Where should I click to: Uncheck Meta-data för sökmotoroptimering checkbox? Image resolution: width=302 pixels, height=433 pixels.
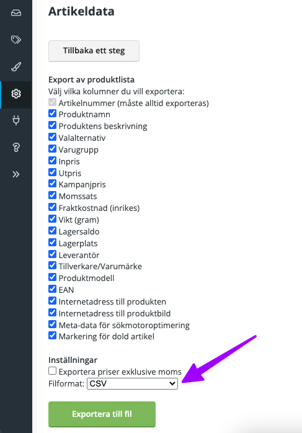coord(52,324)
